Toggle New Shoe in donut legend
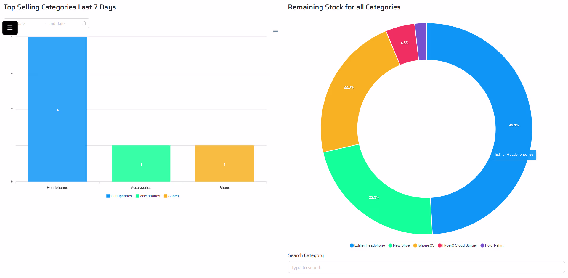The image size is (568, 278). pos(399,245)
